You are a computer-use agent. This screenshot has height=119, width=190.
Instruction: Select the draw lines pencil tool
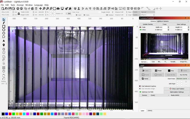click(x=4, y=23)
